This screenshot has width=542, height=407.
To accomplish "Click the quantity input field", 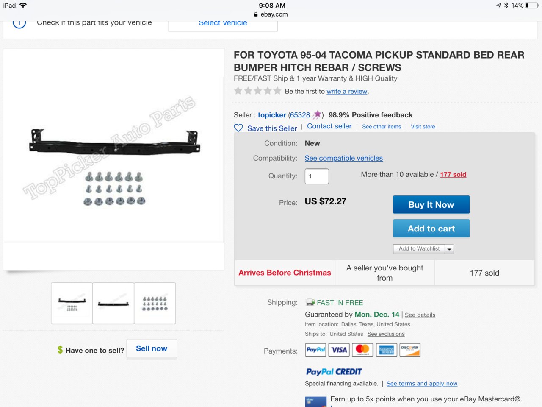I will [x=317, y=176].
